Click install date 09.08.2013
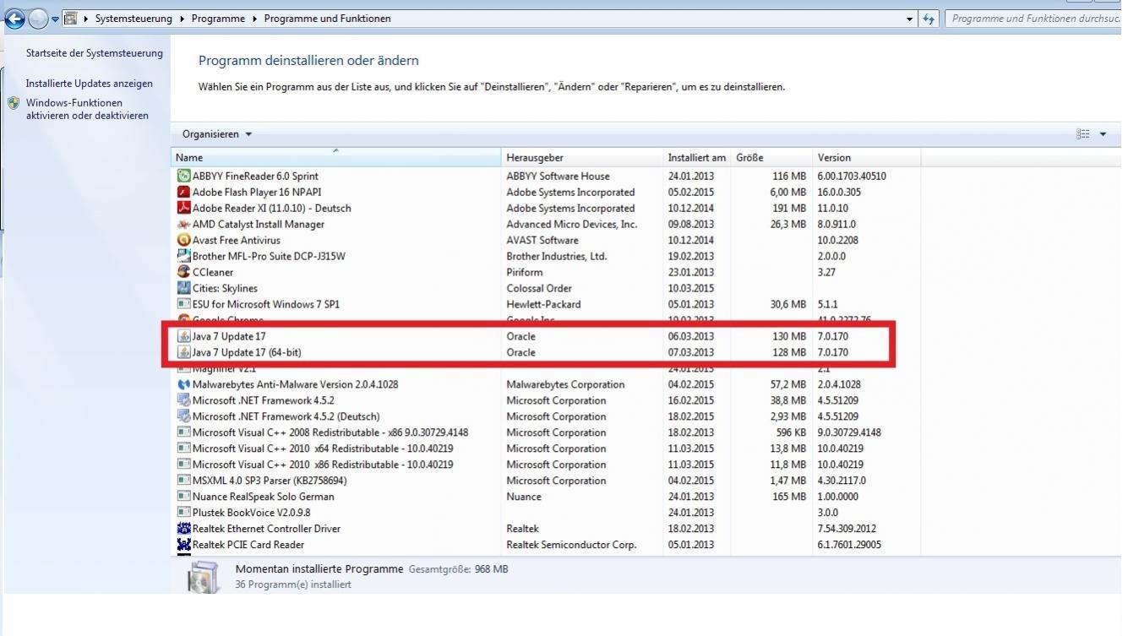This screenshot has width=1128, height=636. point(691,225)
